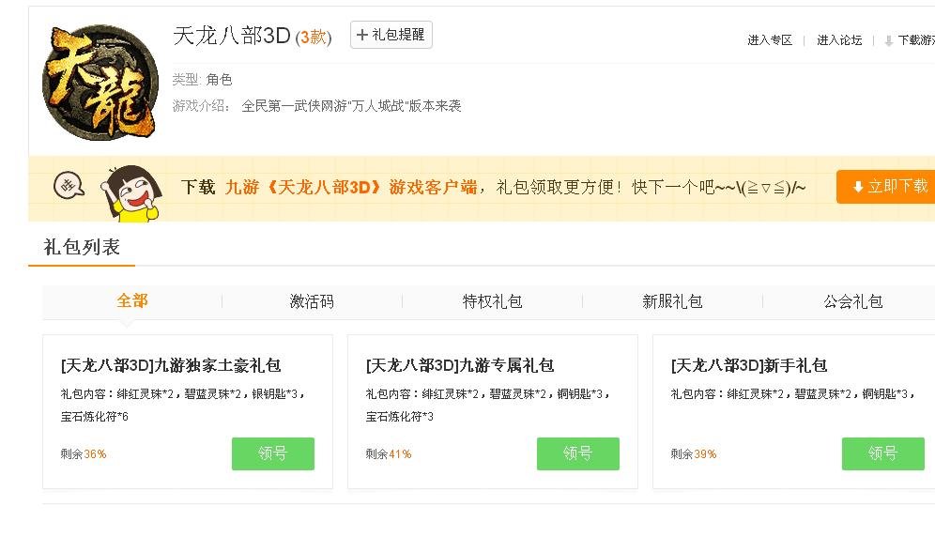Screen dimensions: 935x537
Task: Click 领号 for the 九游独家土豪礼包
Action: tap(273, 453)
